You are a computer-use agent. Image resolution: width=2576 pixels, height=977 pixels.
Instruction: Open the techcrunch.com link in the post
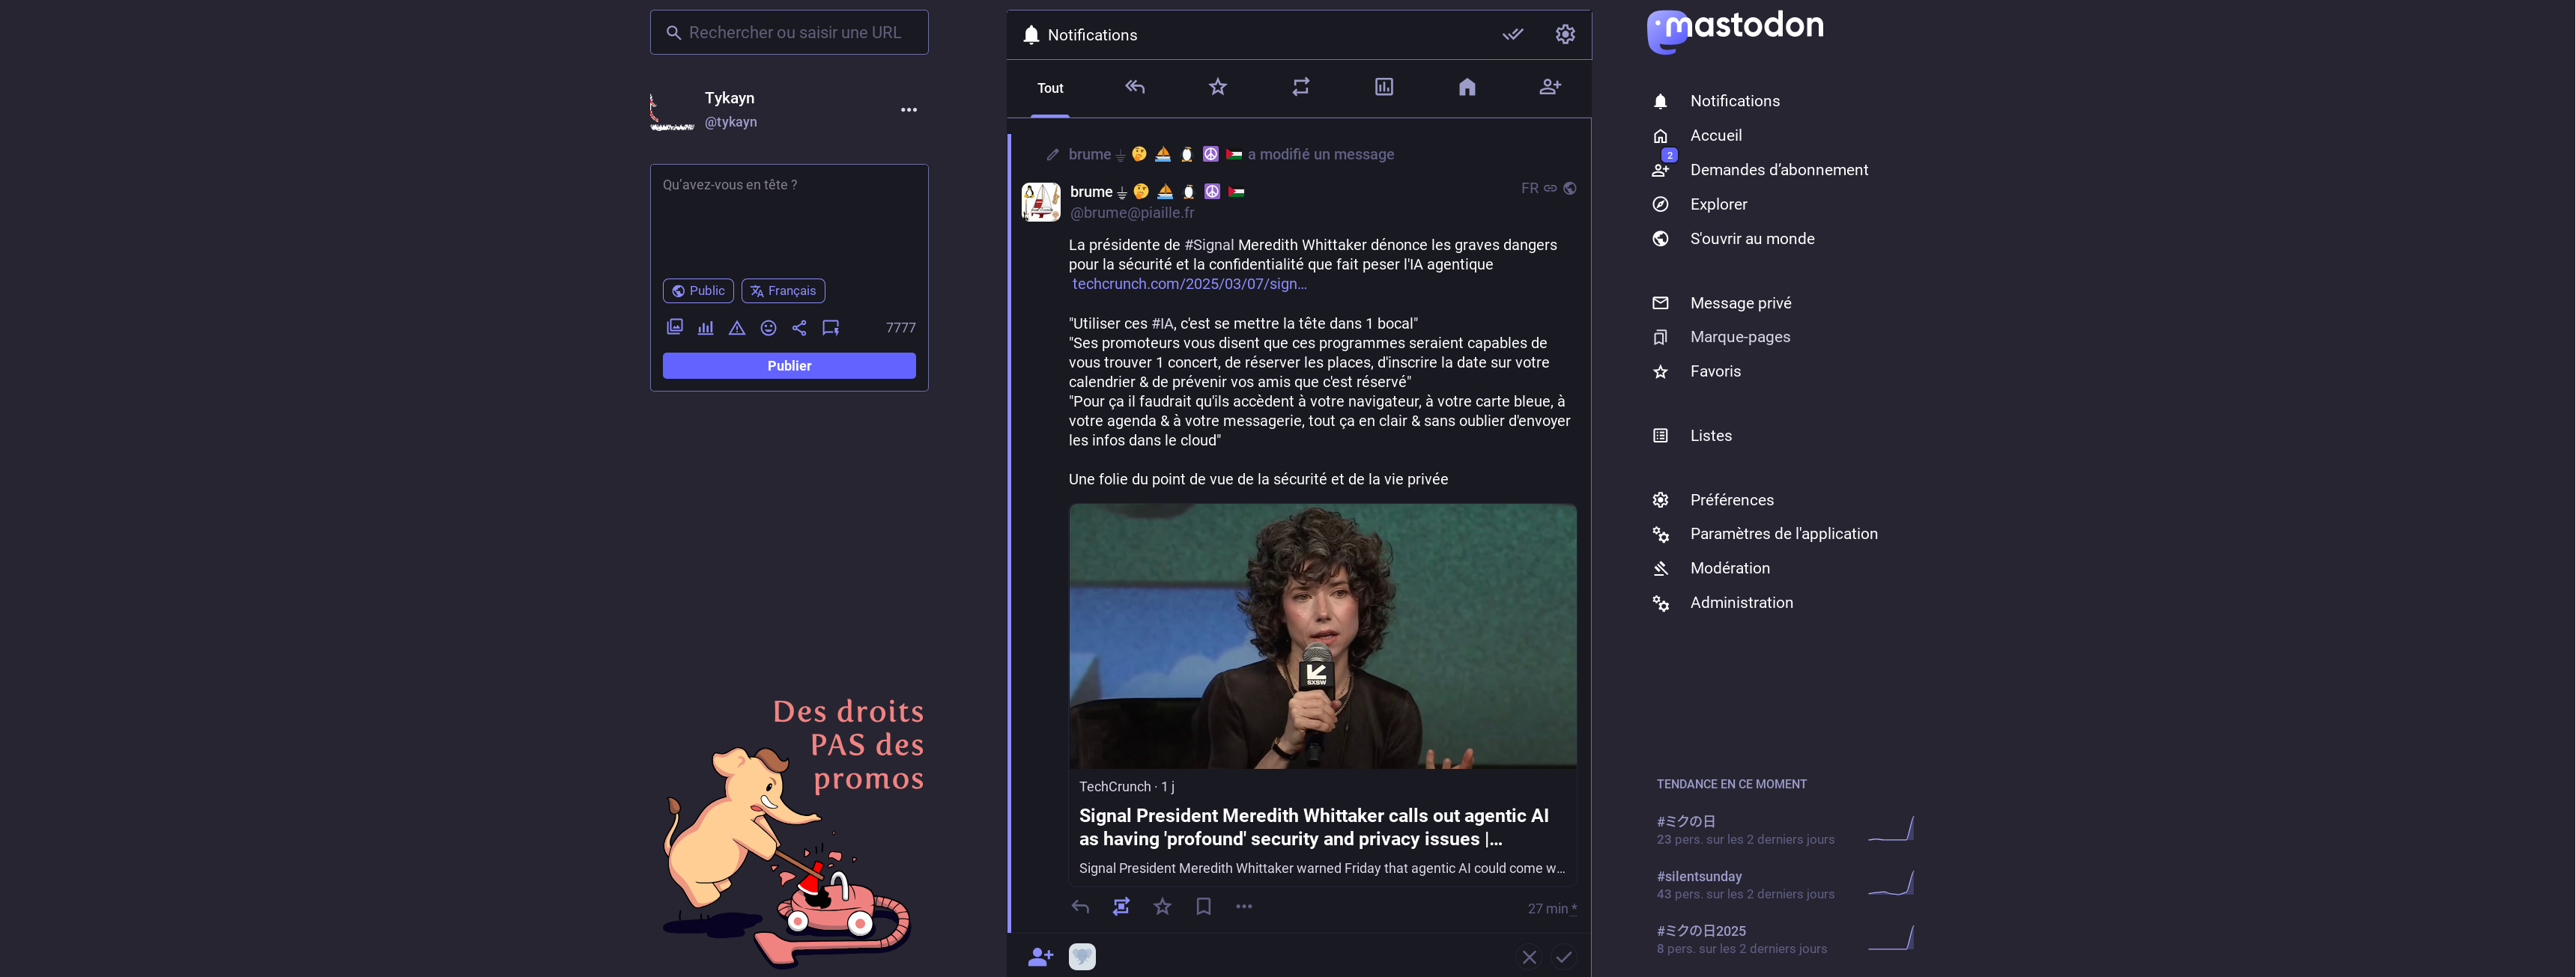click(1189, 284)
